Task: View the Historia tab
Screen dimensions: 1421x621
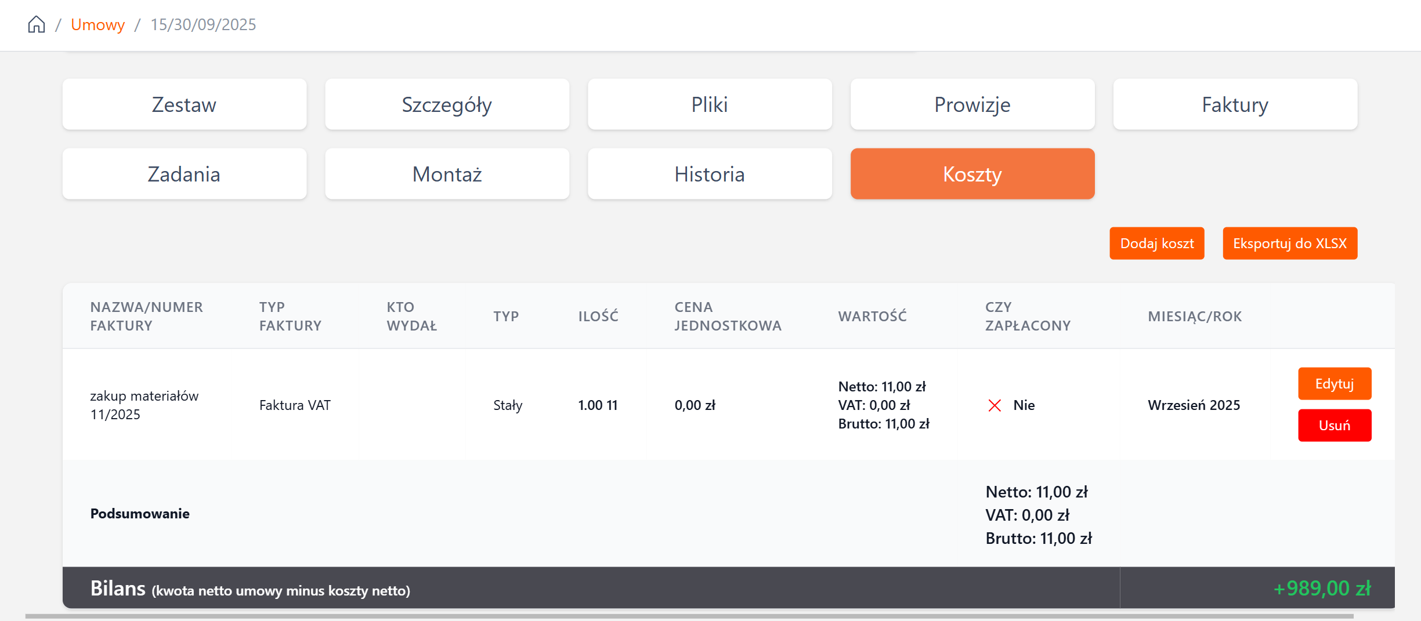Action: tap(709, 174)
